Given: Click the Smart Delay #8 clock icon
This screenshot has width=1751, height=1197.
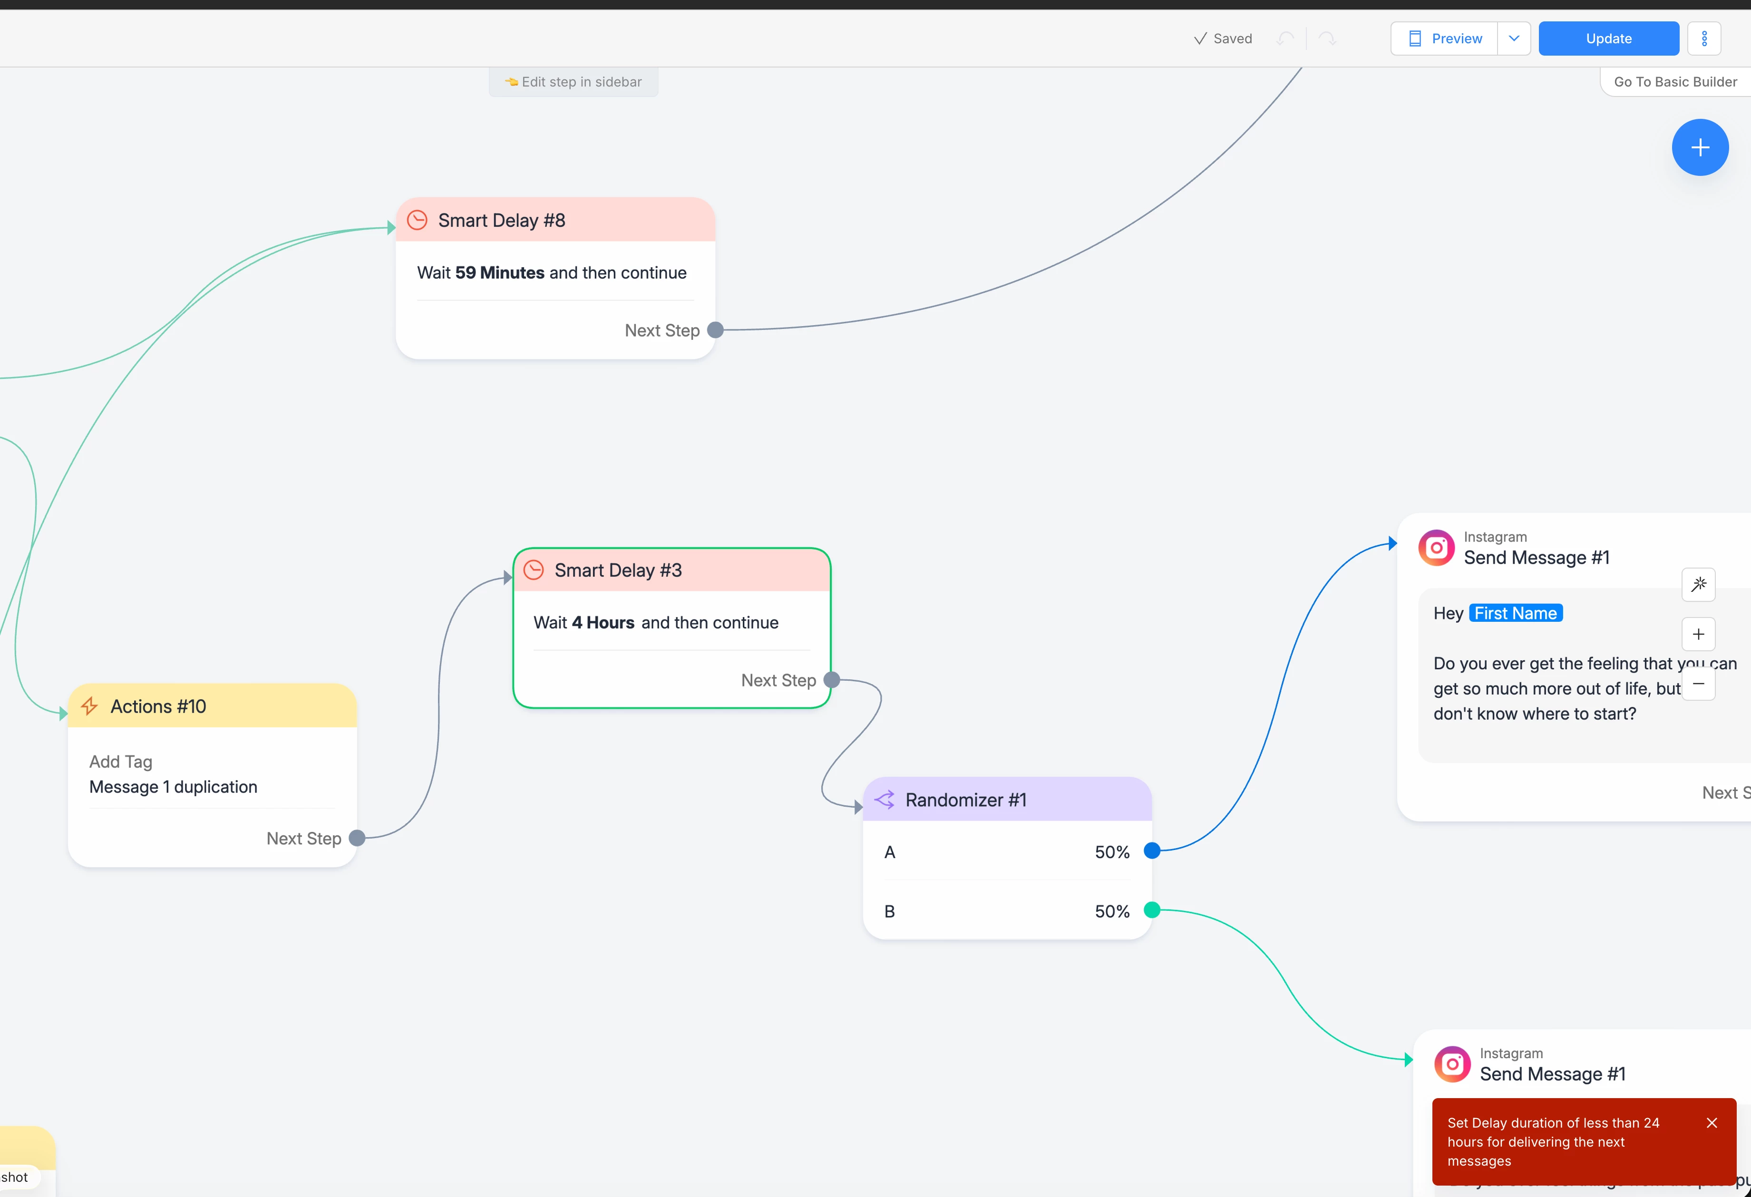Looking at the screenshot, I should coord(418,220).
